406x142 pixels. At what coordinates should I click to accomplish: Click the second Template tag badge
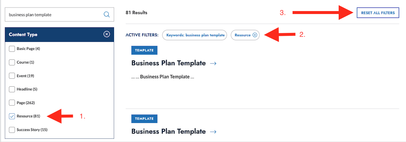(x=144, y=119)
